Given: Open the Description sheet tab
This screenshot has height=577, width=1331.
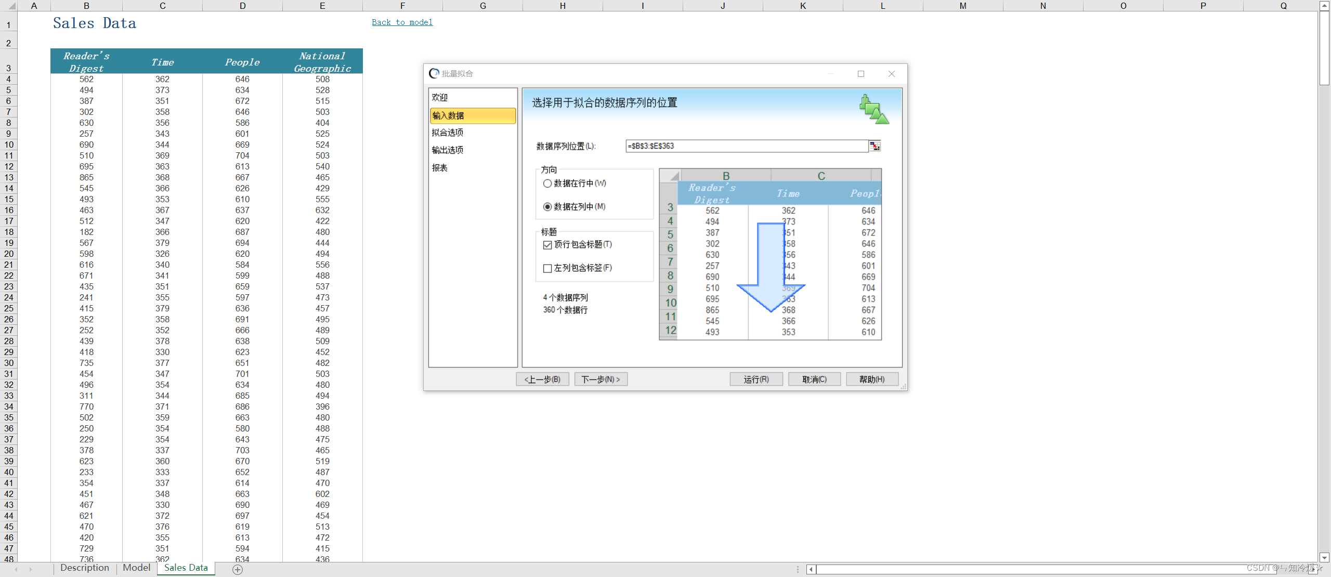Looking at the screenshot, I should point(85,568).
